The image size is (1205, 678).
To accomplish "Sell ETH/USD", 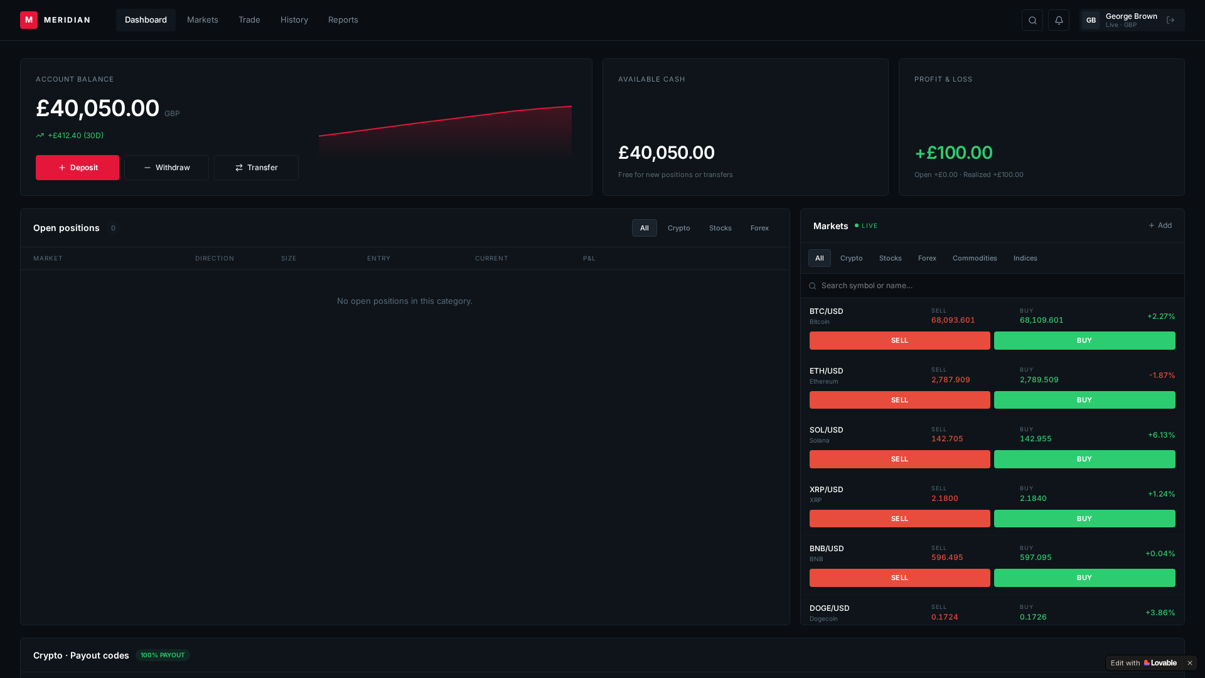I will 900,400.
